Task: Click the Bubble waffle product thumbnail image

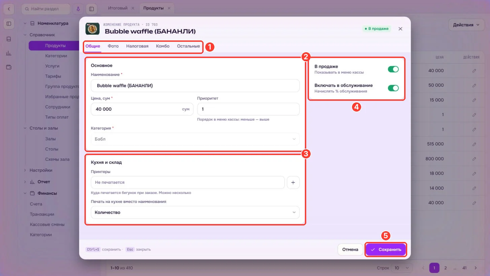Action: coord(93,29)
